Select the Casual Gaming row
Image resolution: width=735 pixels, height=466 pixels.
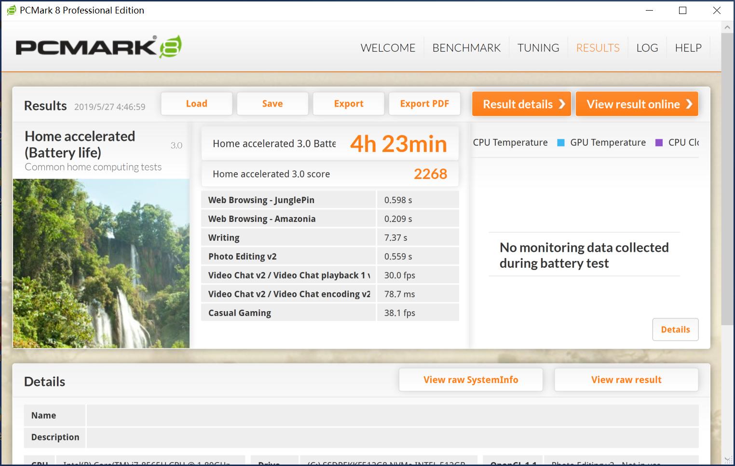(x=330, y=313)
